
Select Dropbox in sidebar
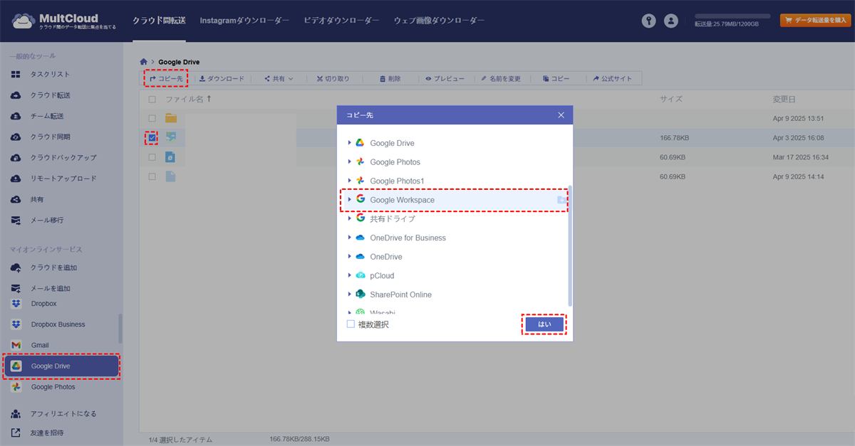[x=43, y=304]
